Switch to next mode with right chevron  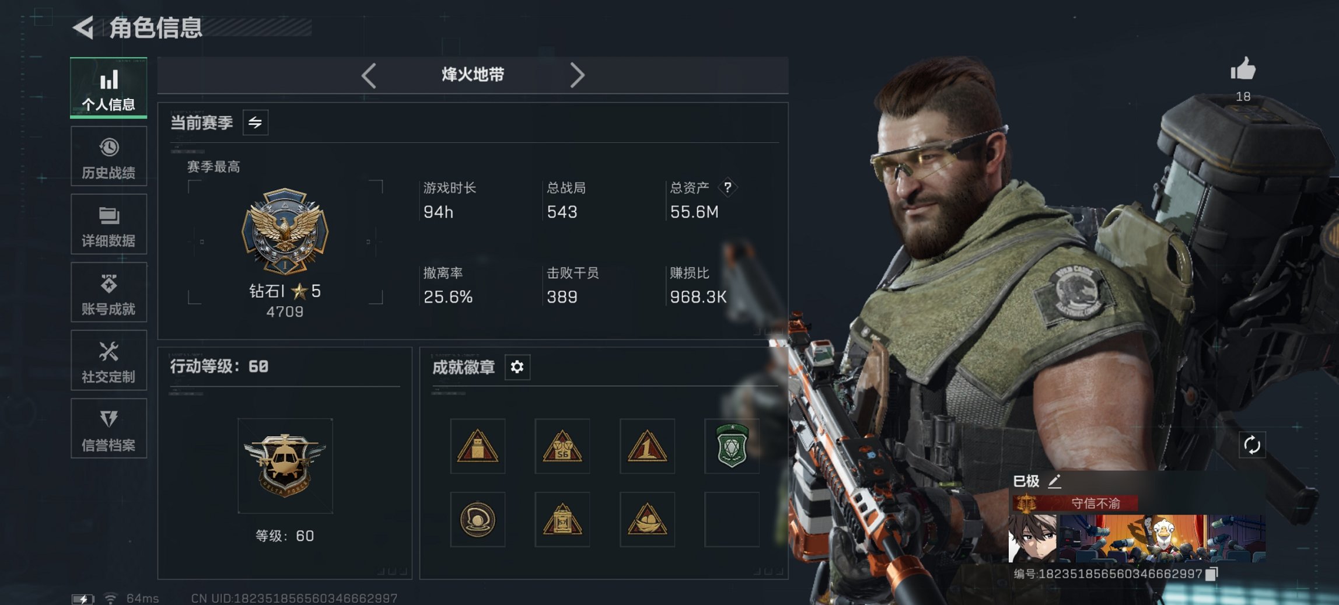576,75
